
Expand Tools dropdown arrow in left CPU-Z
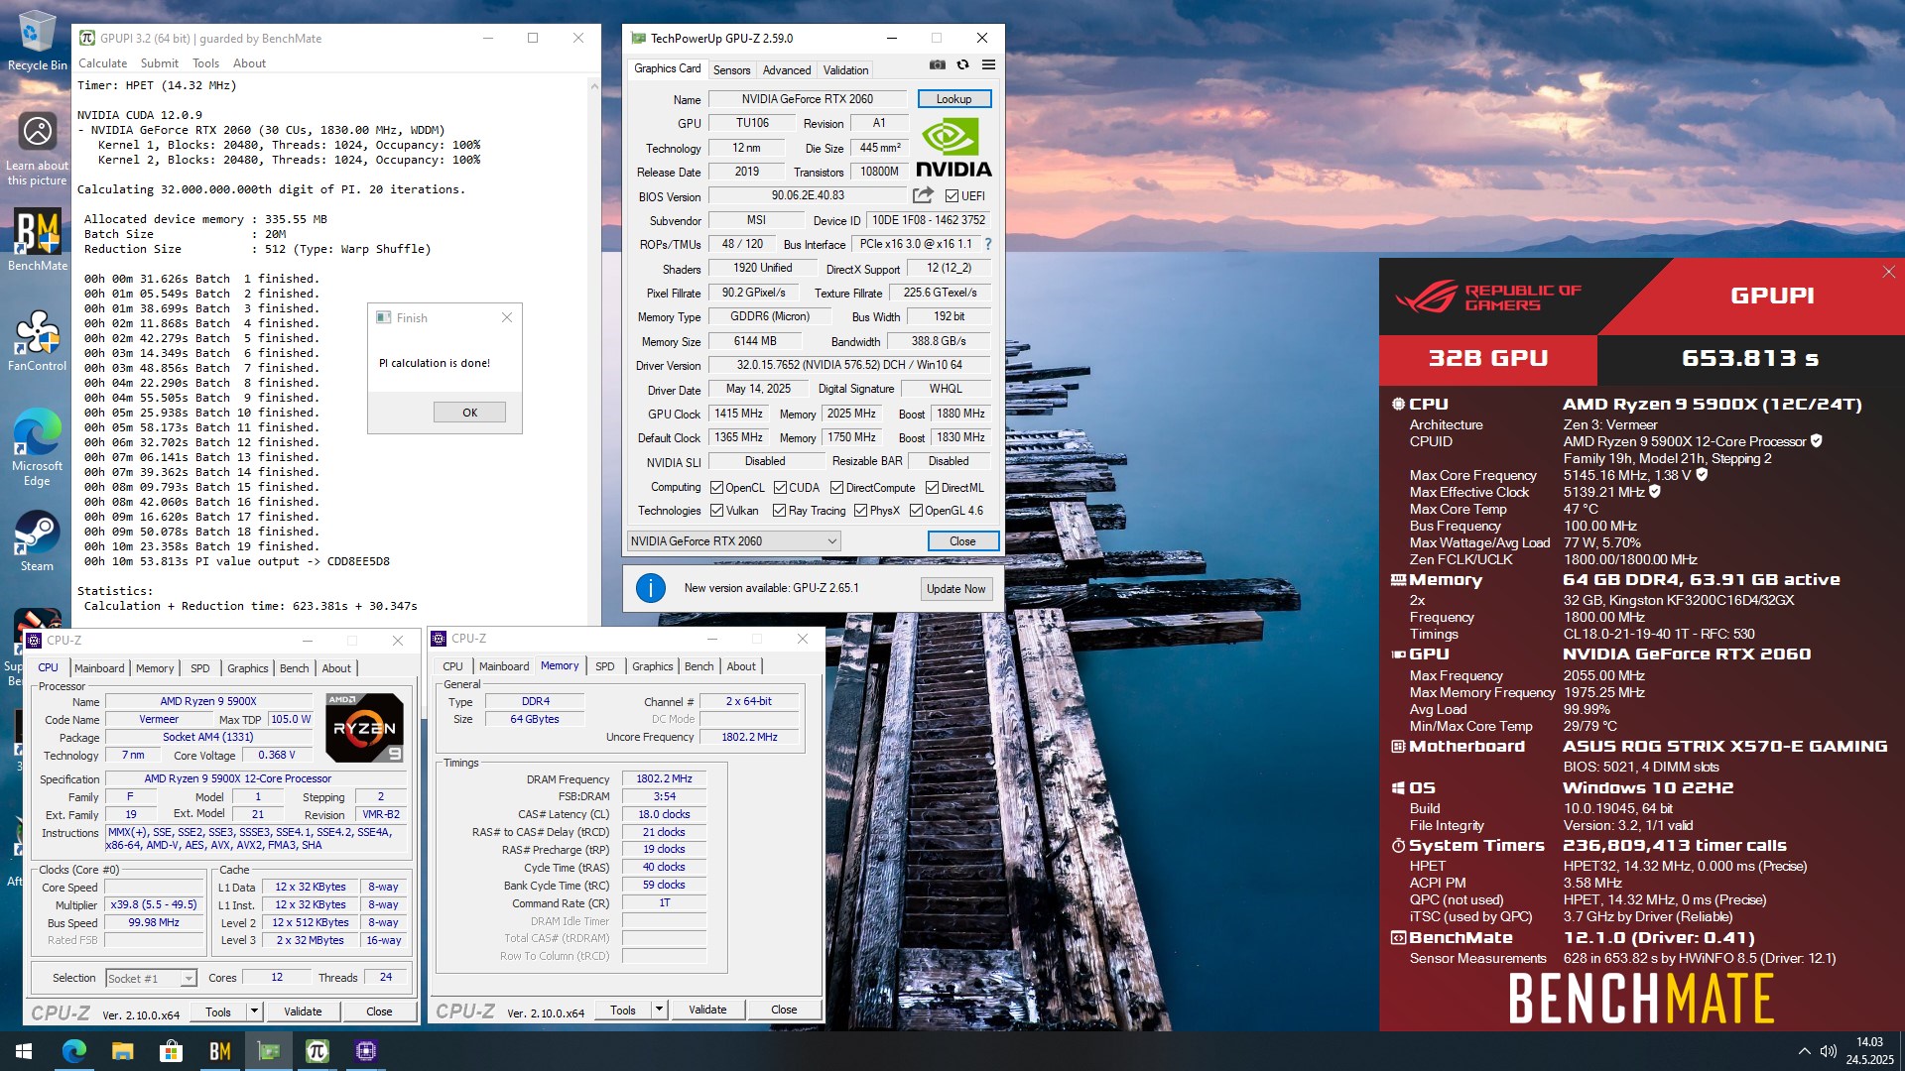pos(254,1011)
